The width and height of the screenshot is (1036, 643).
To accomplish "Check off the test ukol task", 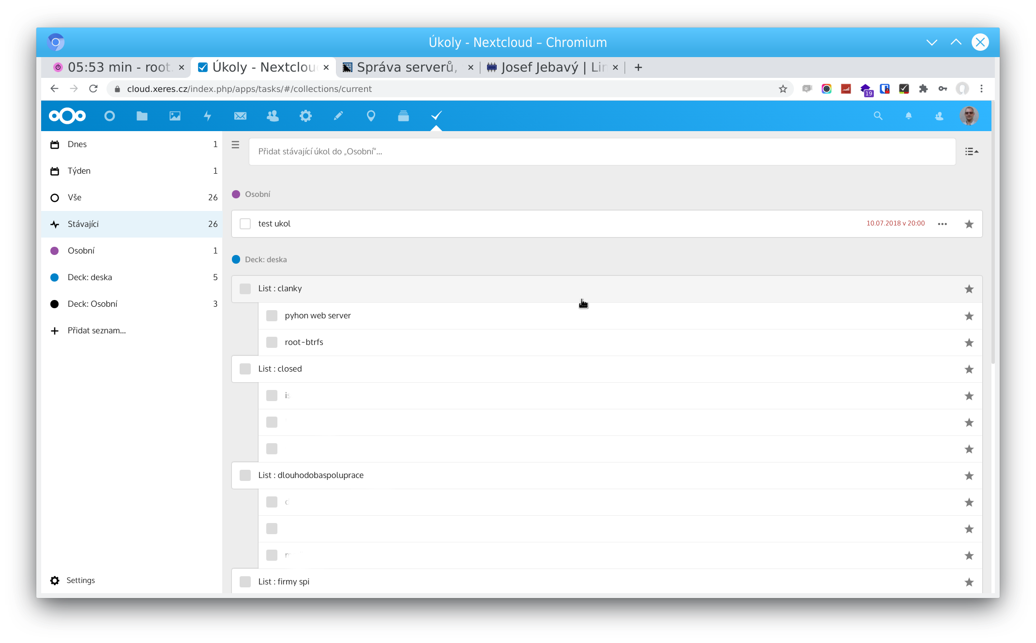I will [245, 224].
